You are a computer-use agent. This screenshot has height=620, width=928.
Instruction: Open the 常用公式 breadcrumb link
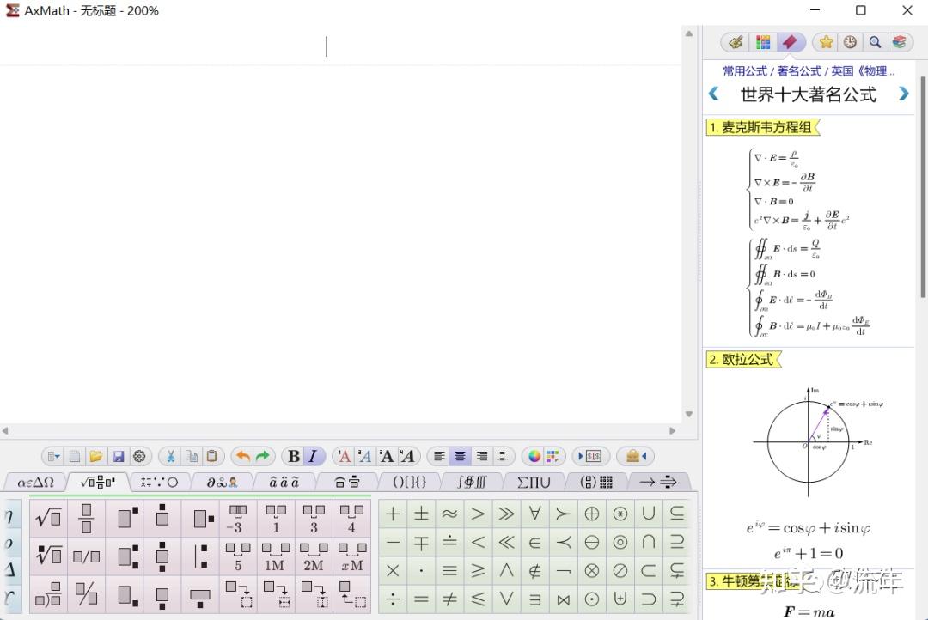click(745, 71)
